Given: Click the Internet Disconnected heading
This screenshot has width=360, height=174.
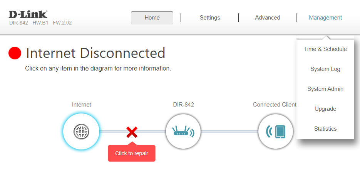Looking at the screenshot, I should 95,53.
